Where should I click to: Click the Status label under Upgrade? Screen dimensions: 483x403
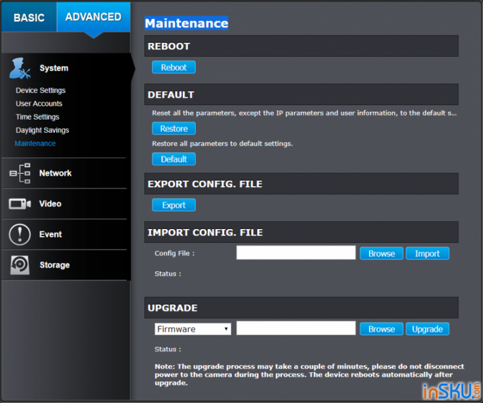coord(168,349)
